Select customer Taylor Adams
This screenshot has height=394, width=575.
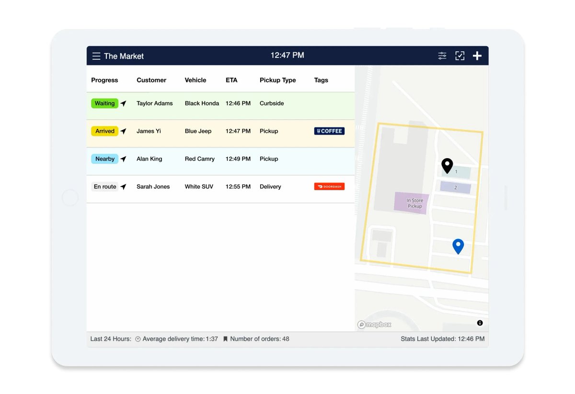[155, 104]
